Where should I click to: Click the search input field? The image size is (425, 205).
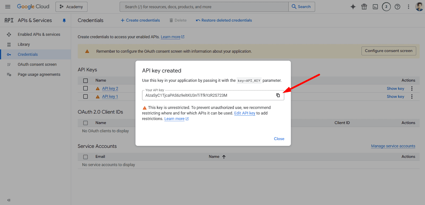tap(204, 7)
